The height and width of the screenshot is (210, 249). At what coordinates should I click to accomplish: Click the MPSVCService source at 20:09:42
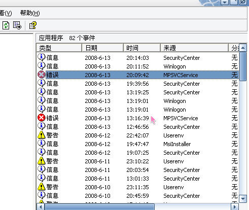click(x=181, y=75)
